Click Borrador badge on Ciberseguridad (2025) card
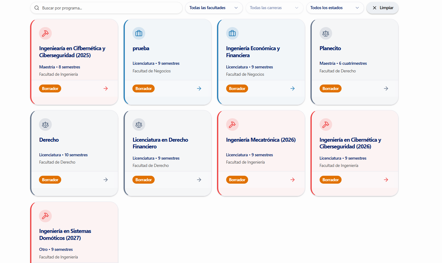The height and width of the screenshot is (263, 442). 50,88
